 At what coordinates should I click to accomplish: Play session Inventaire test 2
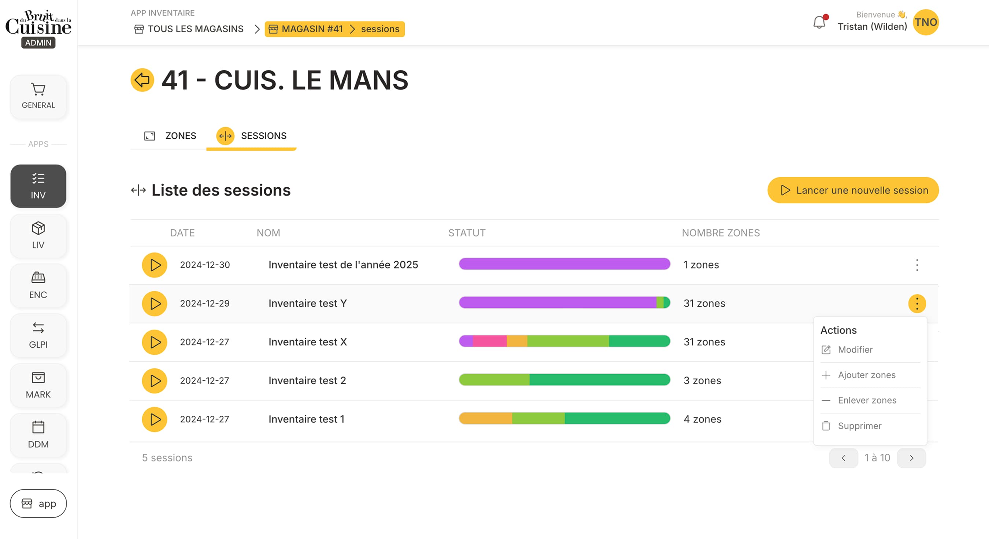(154, 381)
